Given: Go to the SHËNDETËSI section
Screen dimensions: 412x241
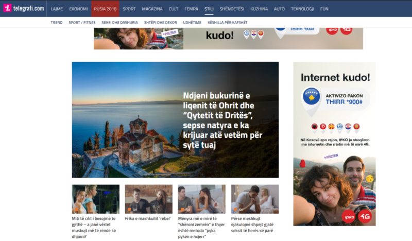Looking at the screenshot, I should point(232,9).
